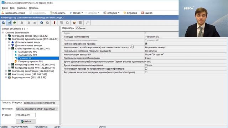
Task: Click the Нормально замкнут value cell
Action: tap(186, 47)
